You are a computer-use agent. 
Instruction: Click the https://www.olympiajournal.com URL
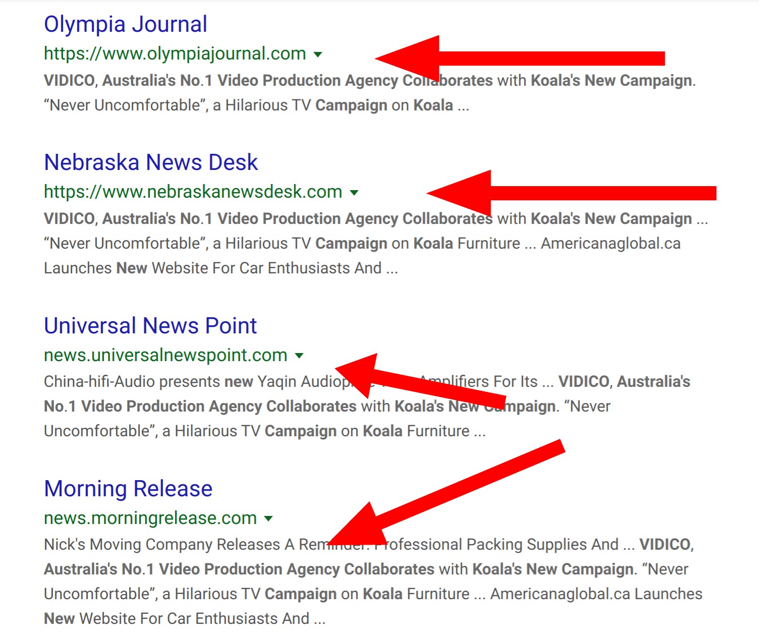(x=175, y=53)
